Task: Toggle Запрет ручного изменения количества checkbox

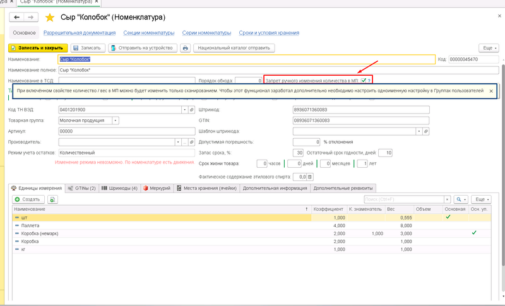Action: coord(364,80)
